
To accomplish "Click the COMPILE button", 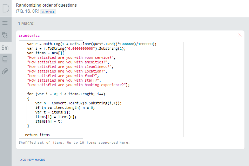I will click(x=48, y=12).
